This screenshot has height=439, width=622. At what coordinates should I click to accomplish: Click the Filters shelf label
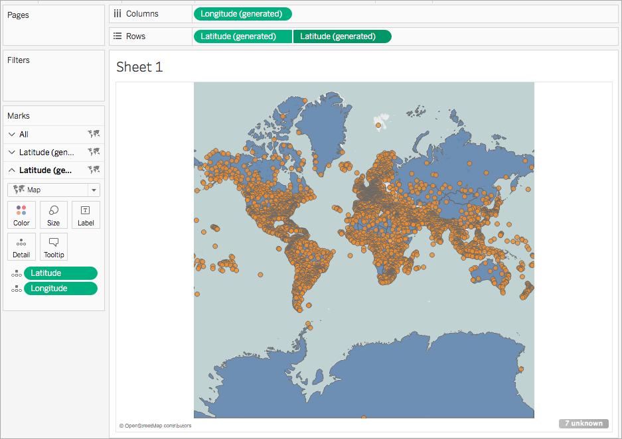click(x=18, y=60)
